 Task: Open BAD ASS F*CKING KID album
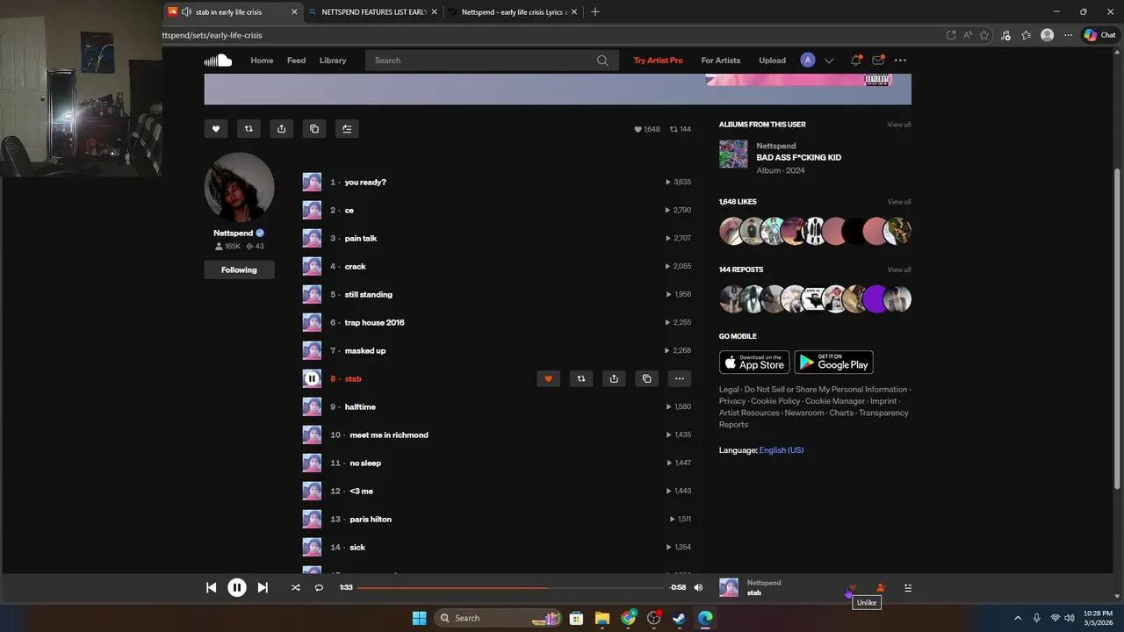(x=799, y=157)
